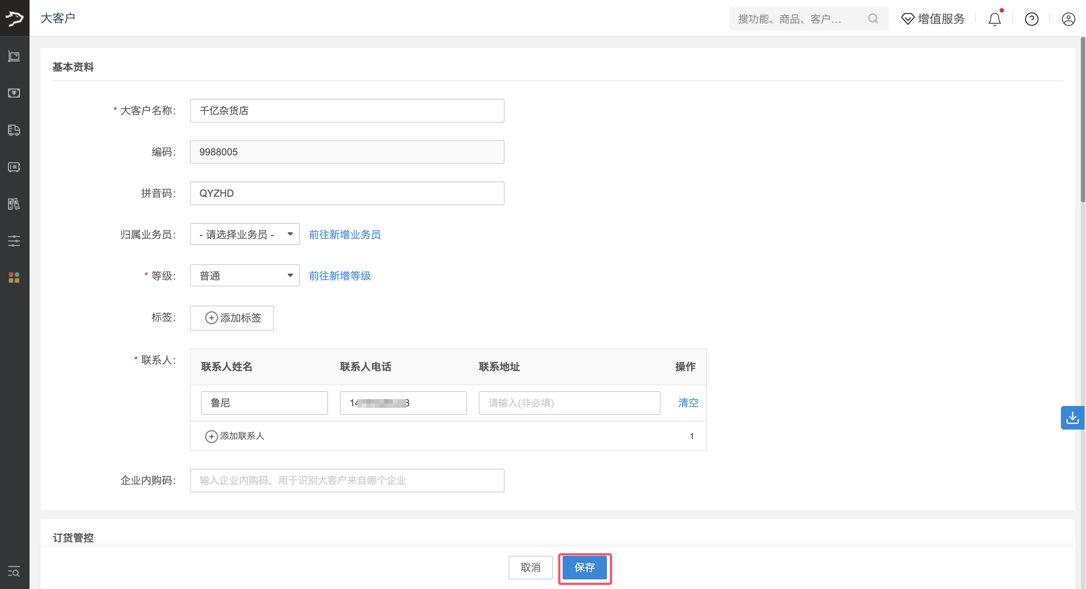
Task: Open the reports books icon in sidebar
Action: (14, 204)
